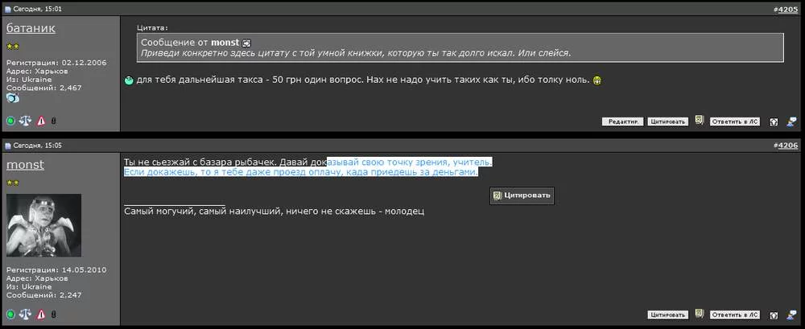This screenshot has height=329, width=805.
Task: Click Skype icon under батаник's message count
Action: coord(13,98)
